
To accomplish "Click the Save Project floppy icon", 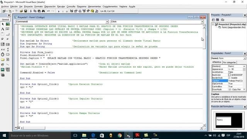I will 25,11.
